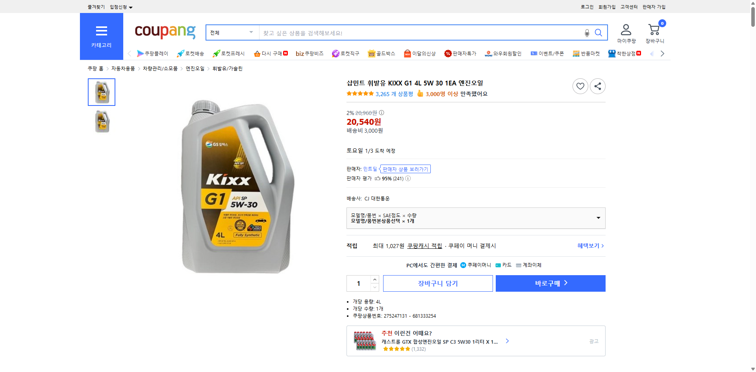The image size is (756, 372).
Task: Open the 장바구니 shopping cart icon
Action: (654, 28)
